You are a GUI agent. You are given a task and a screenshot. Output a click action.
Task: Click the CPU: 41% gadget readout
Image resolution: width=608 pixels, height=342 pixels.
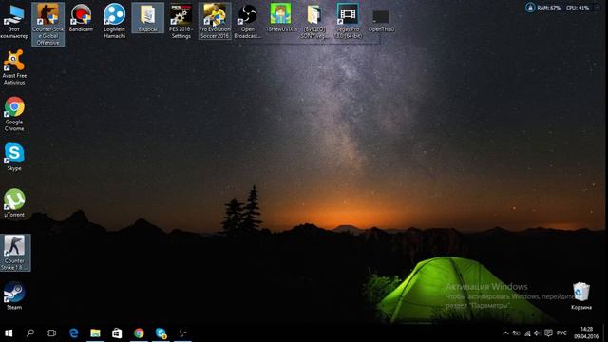[x=578, y=8]
